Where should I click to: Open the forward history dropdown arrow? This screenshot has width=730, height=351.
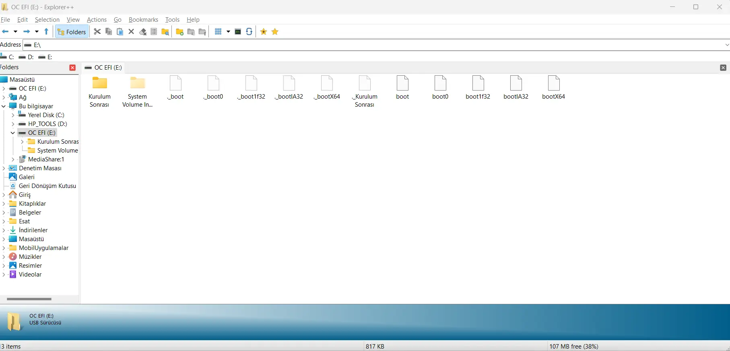tap(37, 32)
